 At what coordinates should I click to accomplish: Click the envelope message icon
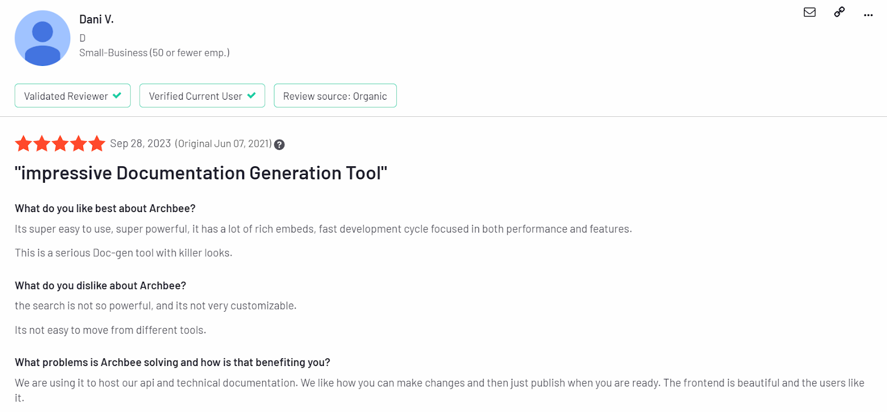click(809, 12)
